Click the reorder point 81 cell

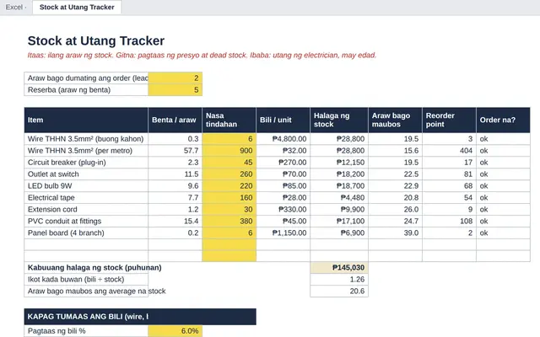449,174
